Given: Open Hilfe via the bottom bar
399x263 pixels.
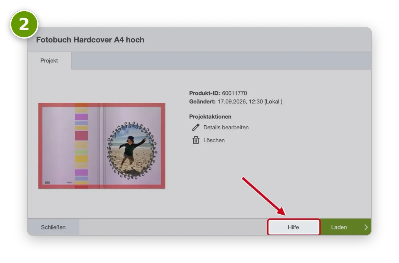Looking at the screenshot, I should click(x=294, y=227).
